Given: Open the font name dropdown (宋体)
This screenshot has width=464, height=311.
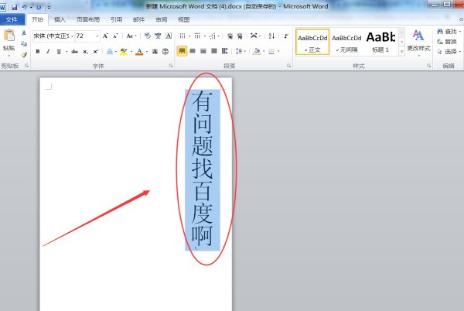Looking at the screenshot, I should click(52, 36).
